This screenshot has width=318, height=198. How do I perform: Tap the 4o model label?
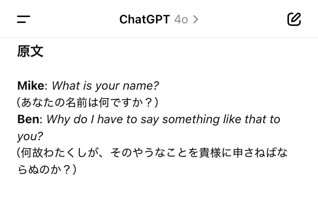click(181, 20)
